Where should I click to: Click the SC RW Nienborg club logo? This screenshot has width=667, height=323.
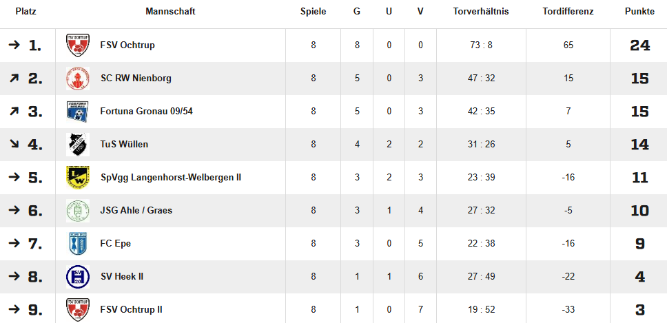(78, 79)
